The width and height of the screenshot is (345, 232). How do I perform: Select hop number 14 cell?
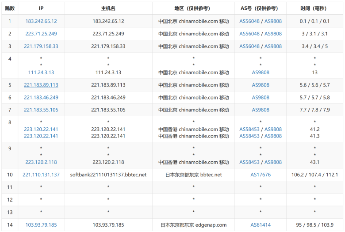click(x=10, y=225)
